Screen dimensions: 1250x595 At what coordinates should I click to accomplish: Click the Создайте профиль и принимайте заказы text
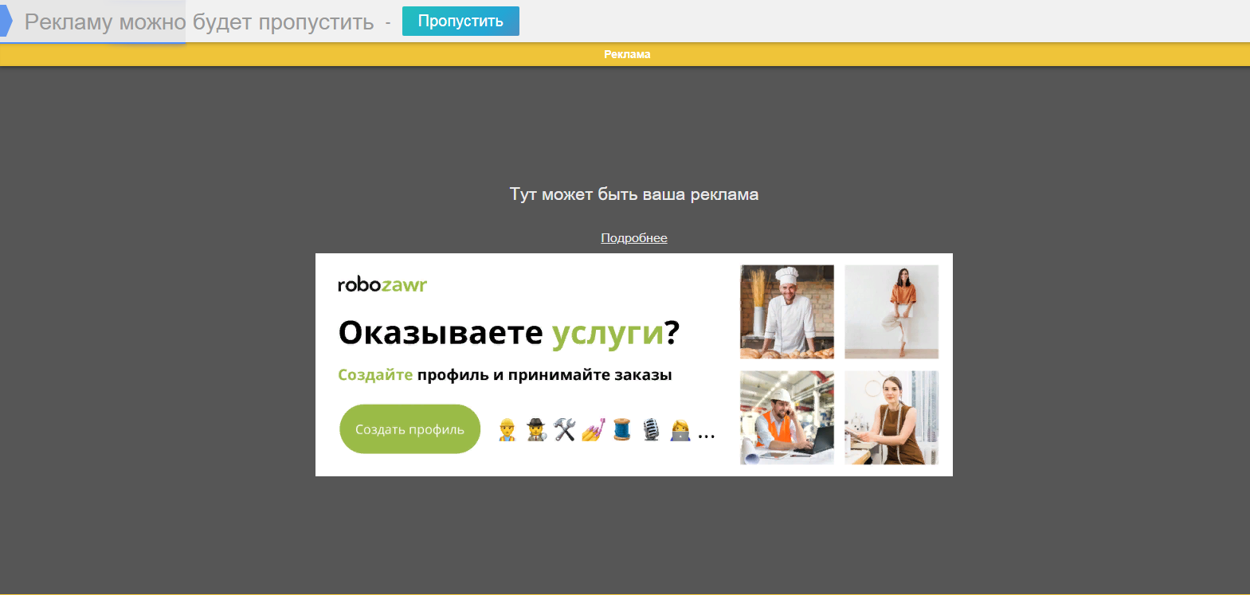(x=505, y=375)
